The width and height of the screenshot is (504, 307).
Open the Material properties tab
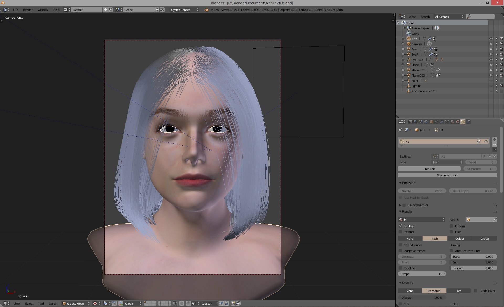pos(452,122)
